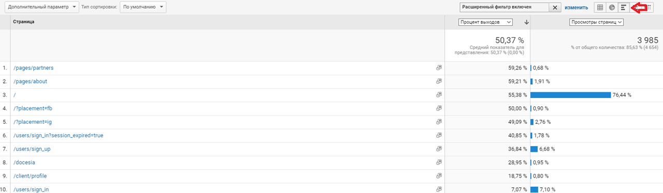The height and width of the screenshot is (193, 663).
Task: Open /users/sign_in?session_expired=true page link
Action: [59, 135]
